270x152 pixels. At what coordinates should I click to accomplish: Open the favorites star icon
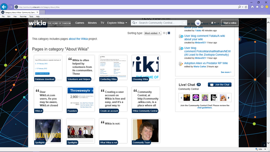[257, 7]
